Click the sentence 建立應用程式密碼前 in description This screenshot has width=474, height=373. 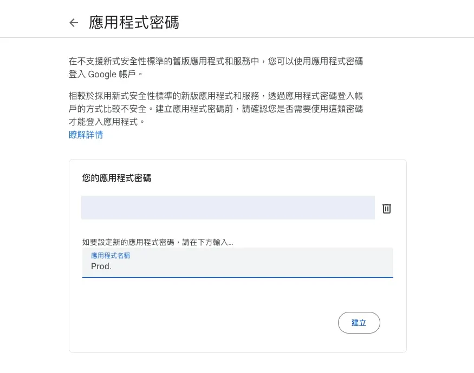click(194, 109)
